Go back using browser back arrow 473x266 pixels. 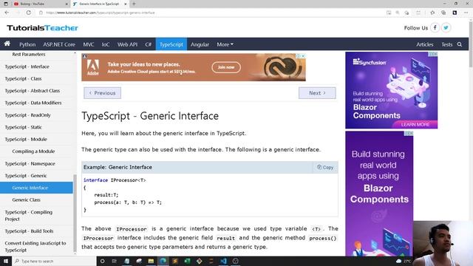click(x=7, y=13)
